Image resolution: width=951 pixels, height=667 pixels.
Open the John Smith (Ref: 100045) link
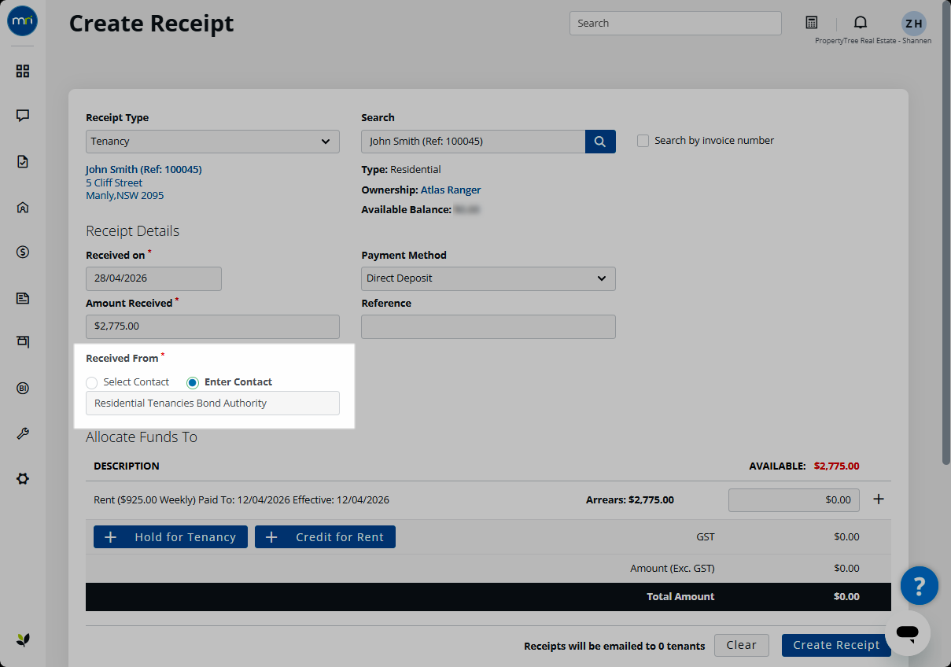(144, 169)
